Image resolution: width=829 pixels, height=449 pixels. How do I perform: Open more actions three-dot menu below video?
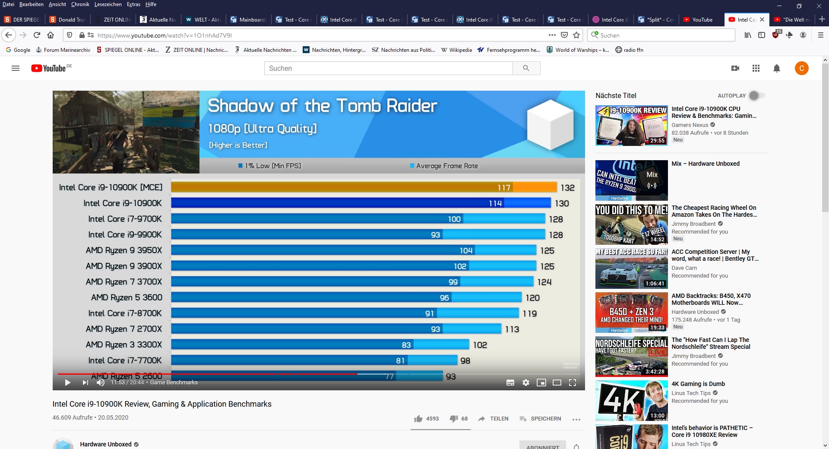point(576,419)
